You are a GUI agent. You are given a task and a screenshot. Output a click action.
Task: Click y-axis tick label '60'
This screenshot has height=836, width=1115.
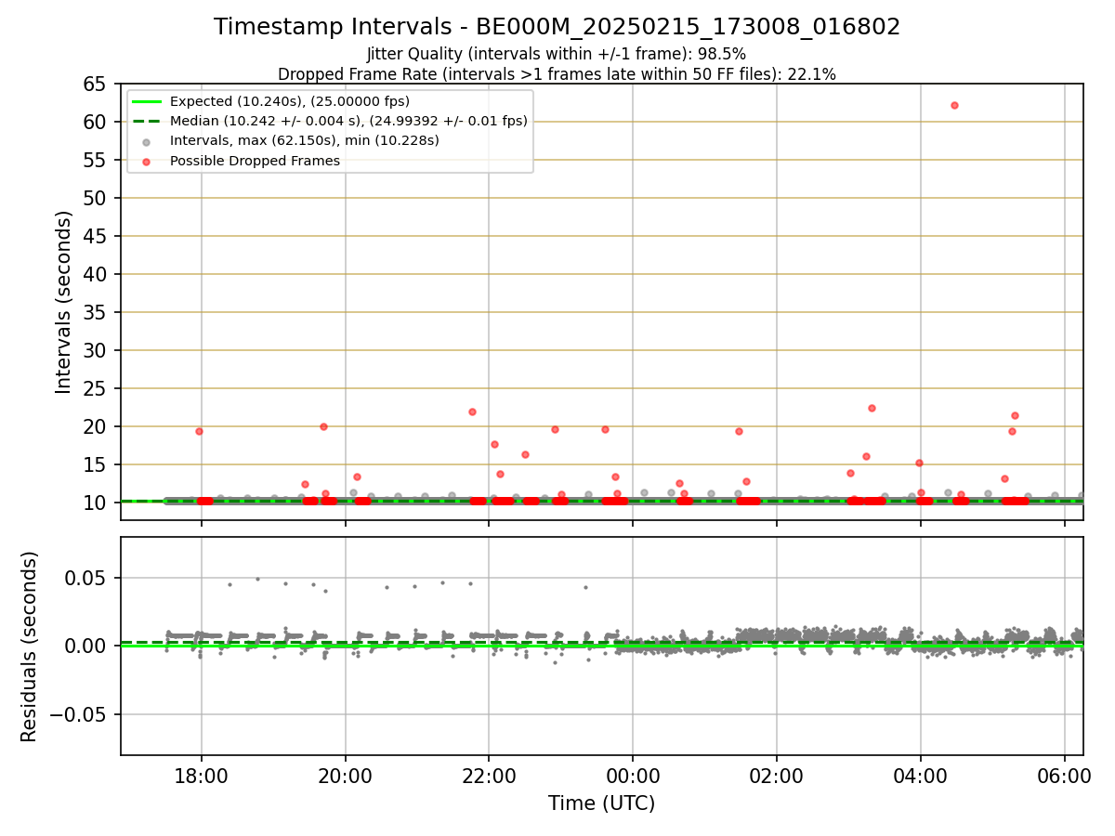click(x=95, y=122)
